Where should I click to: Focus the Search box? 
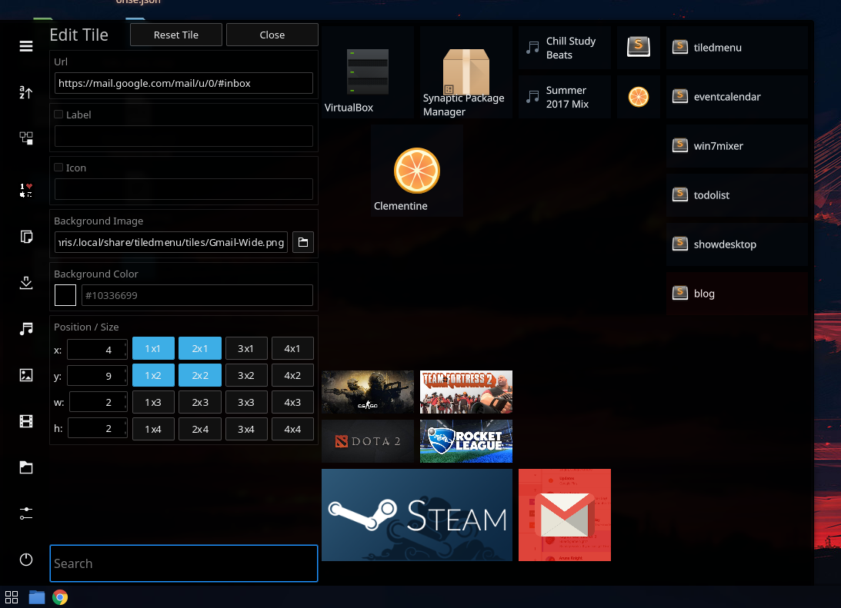(183, 563)
